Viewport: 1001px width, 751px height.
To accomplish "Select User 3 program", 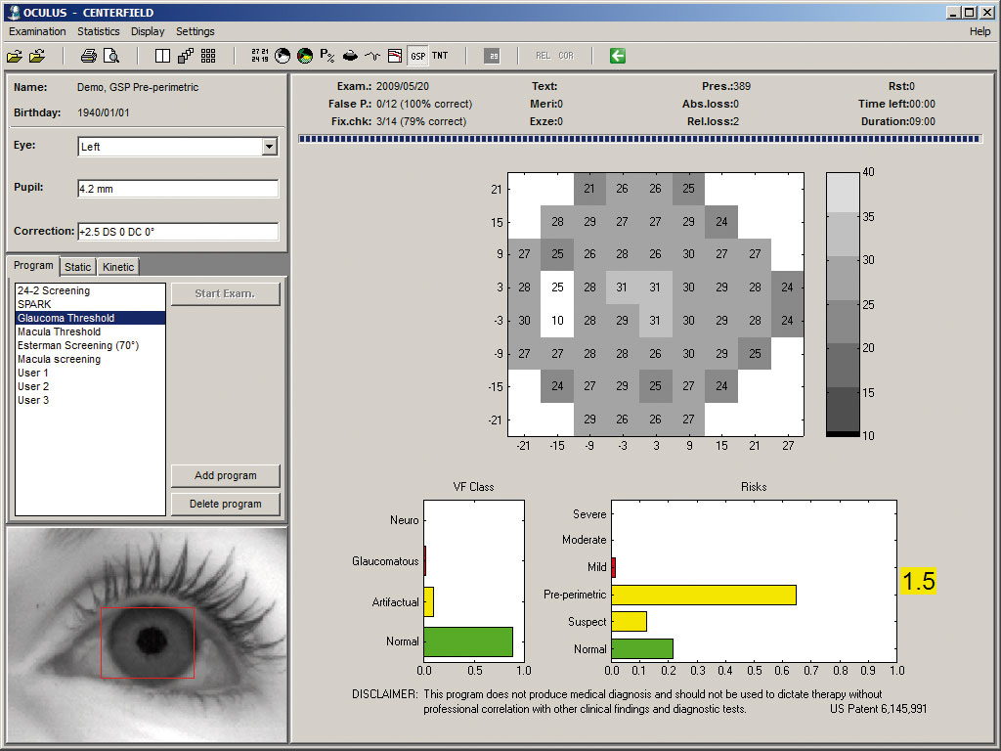I will point(90,400).
